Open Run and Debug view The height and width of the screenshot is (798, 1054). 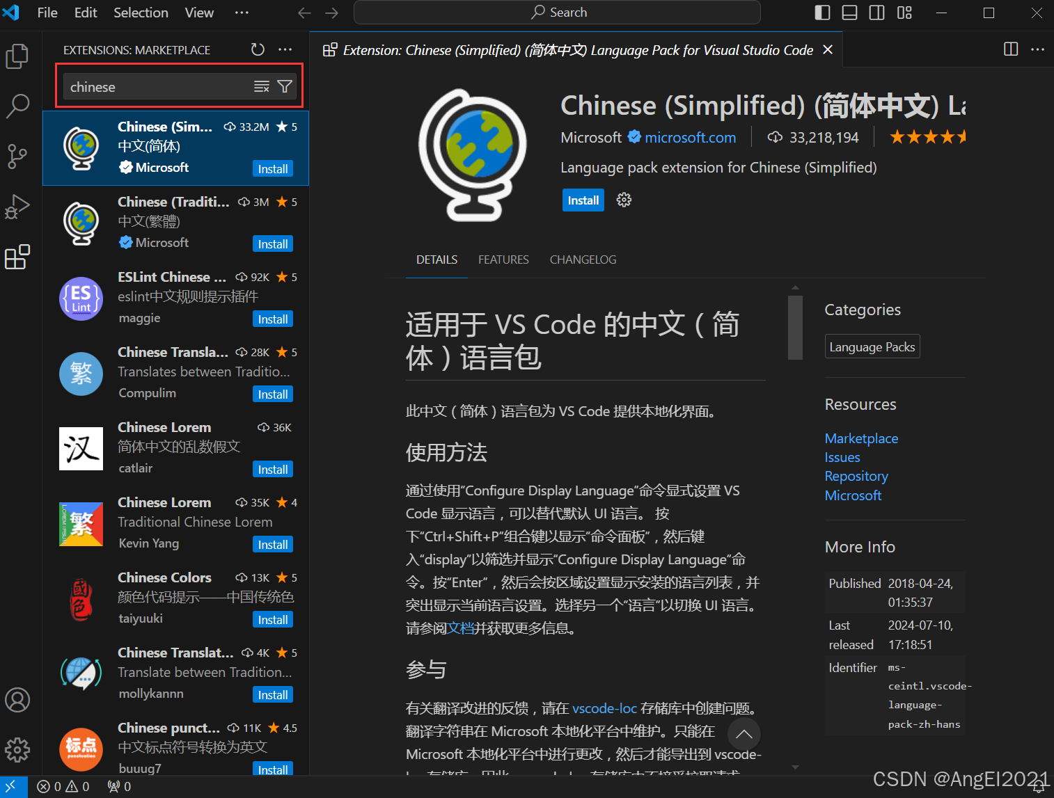[17, 207]
